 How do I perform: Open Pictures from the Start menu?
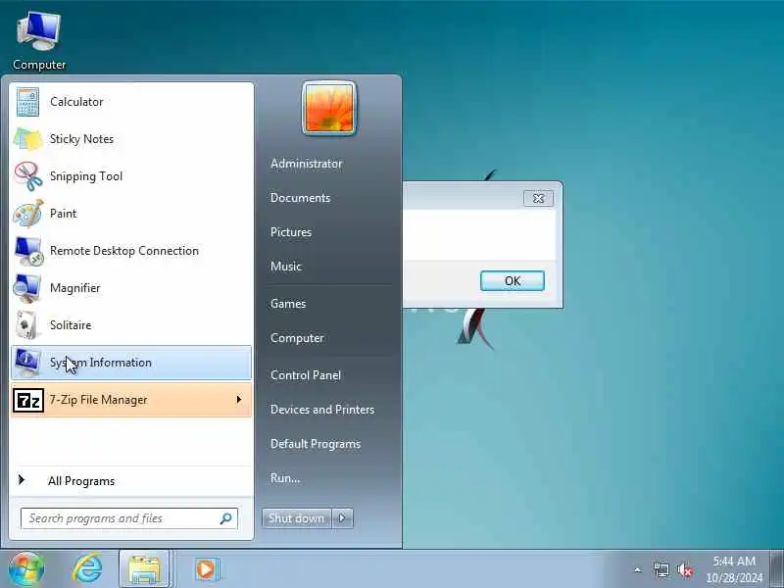(291, 232)
